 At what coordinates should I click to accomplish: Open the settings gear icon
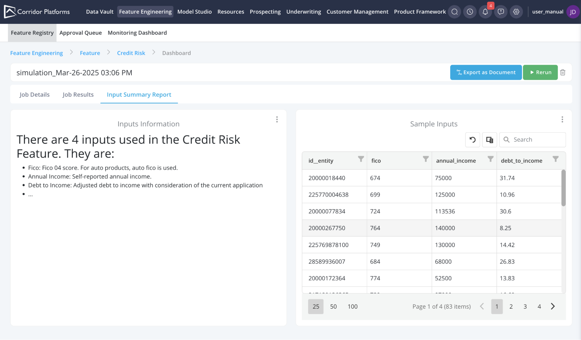click(x=516, y=12)
